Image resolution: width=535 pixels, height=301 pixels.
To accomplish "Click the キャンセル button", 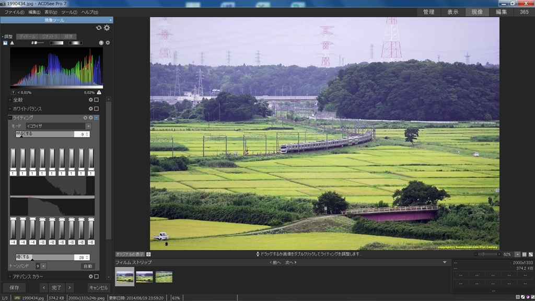I will pos(98,288).
